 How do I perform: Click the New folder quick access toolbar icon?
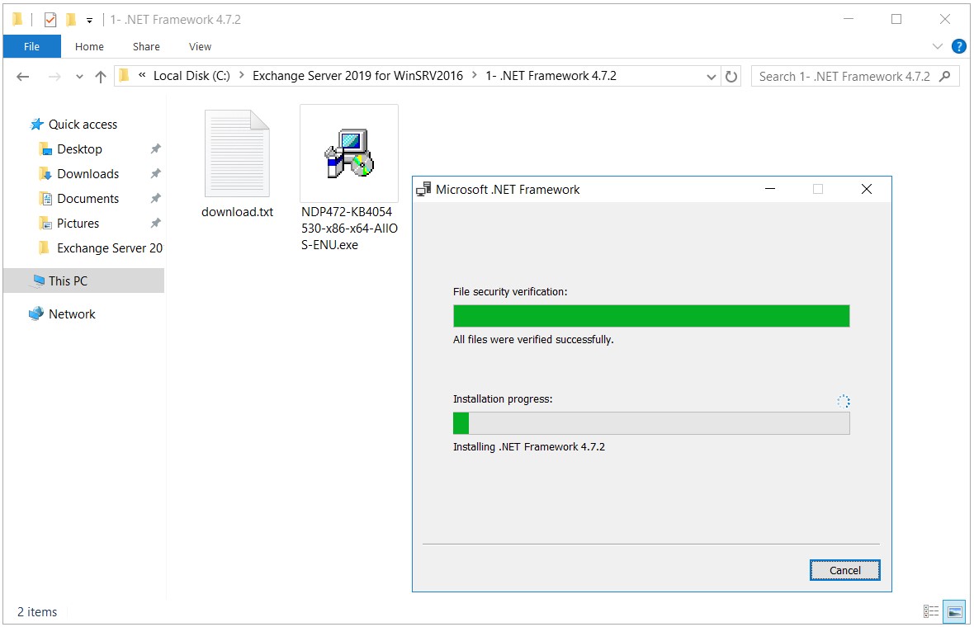coord(72,20)
